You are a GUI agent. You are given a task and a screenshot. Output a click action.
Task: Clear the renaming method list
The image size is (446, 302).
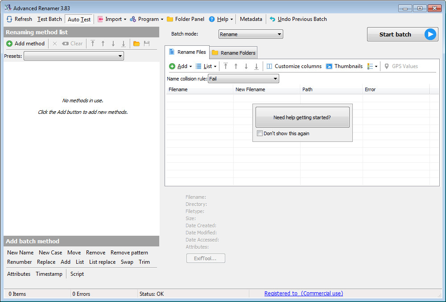[x=72, y=44]
